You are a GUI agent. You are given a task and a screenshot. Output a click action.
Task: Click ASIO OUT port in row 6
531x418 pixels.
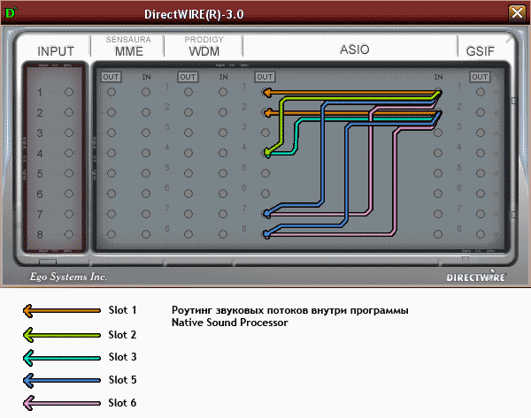[265, 194]
